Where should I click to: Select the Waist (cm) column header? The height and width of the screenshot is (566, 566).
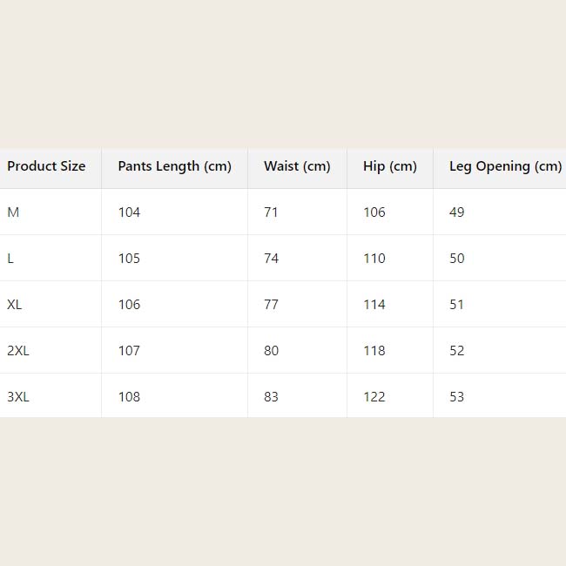tap(297, 166)
